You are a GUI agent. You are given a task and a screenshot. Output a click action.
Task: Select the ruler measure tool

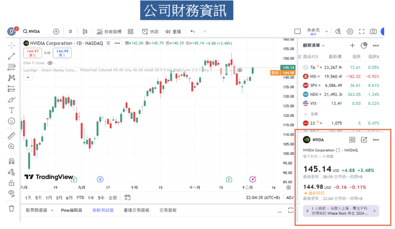pyautogui.click(x=11, y=136)
